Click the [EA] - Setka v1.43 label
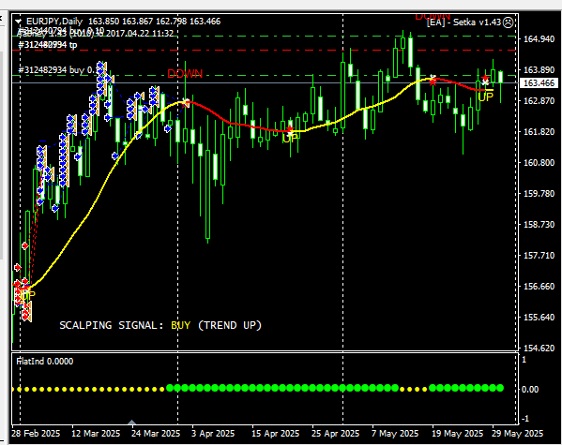The height and width of the screenshot is (445, 562). click(x=463, y=22)
